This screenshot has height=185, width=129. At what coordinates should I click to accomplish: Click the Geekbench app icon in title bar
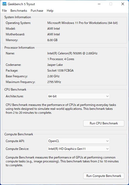[4, 4]
